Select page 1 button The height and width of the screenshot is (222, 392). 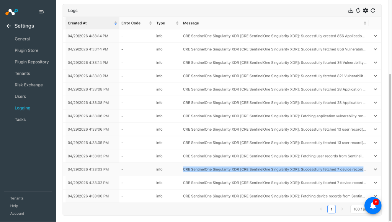(x=332, y=209)
